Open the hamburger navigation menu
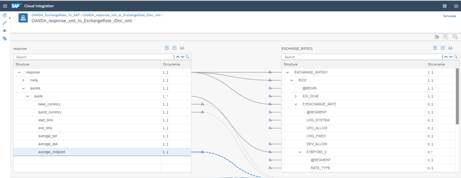 [5, 6]
